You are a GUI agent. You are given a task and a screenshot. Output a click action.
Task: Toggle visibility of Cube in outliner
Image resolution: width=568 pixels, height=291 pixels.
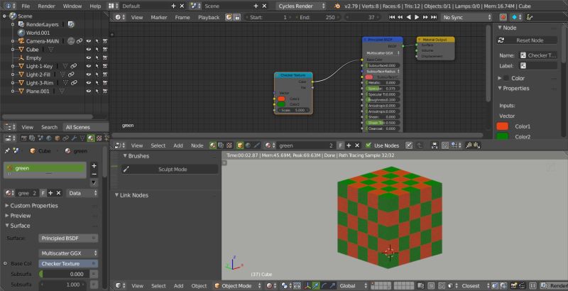pyautogui.click(x=88, y=50)
